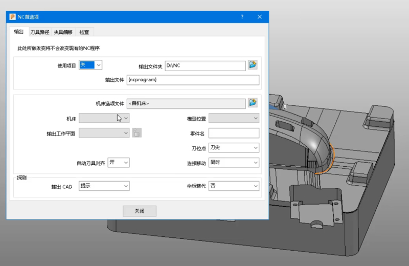Switch to the 检查 tab
The image size is (409, 266).
click(84, 32)
